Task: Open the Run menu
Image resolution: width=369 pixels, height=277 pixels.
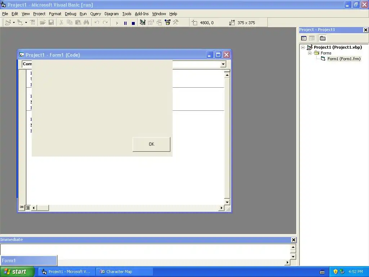Action: click(83, 14)
